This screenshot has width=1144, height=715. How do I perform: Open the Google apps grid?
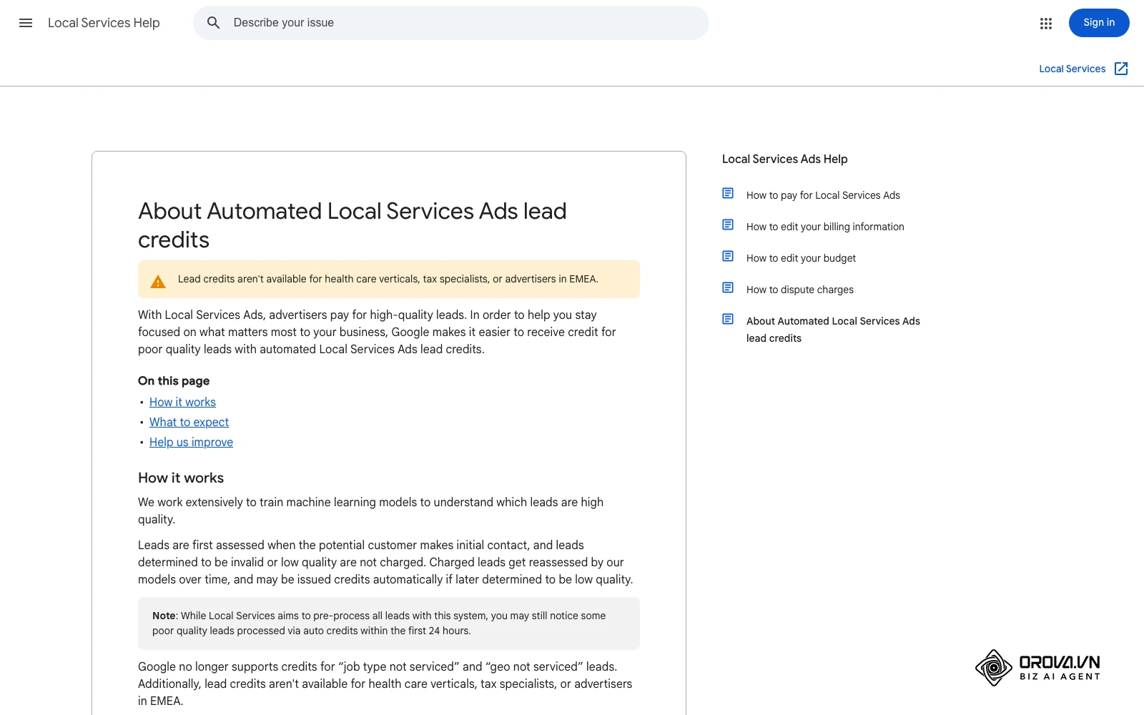tap(1046, 23)
